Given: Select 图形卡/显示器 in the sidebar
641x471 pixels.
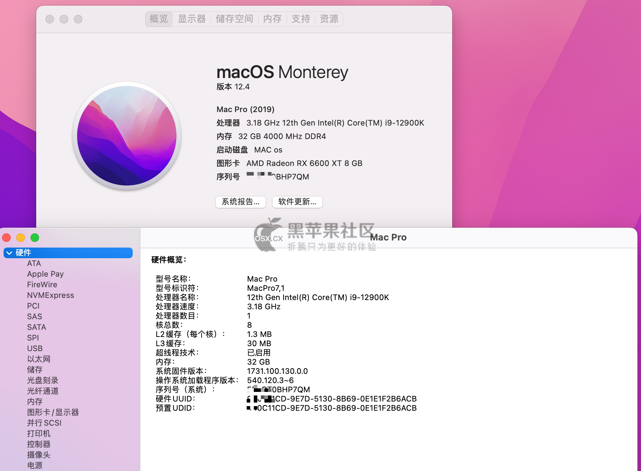Looking at the screenshot, I should pos(53,412).
